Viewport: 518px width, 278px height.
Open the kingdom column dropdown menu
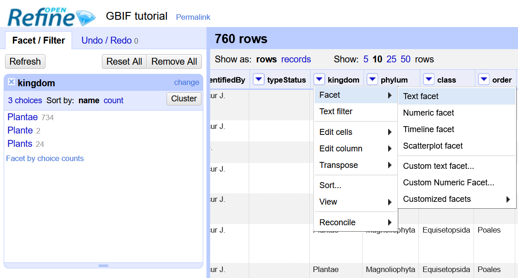[x=319, y=79]
